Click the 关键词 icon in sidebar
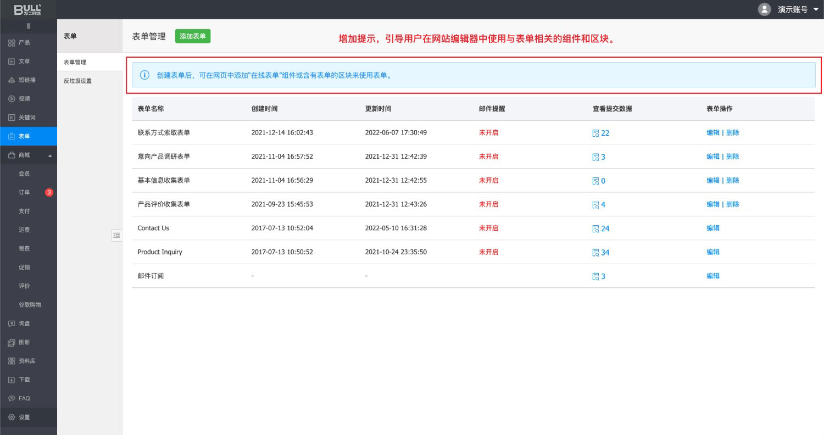824x435 pixels. 12,118
